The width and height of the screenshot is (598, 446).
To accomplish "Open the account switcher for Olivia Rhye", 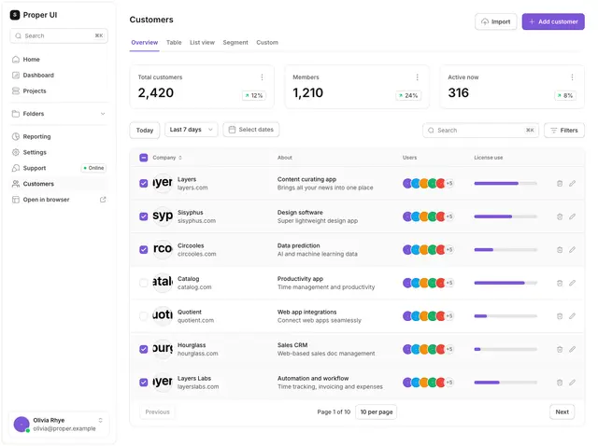I will (100, 420).
